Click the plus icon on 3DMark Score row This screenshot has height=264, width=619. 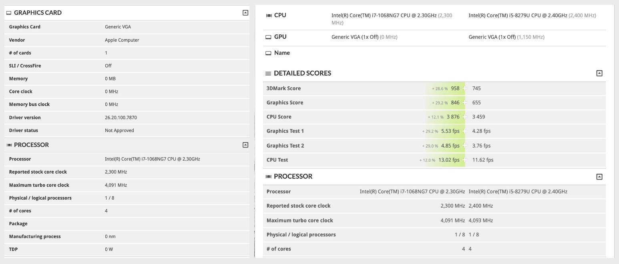(x=464, y=88)
